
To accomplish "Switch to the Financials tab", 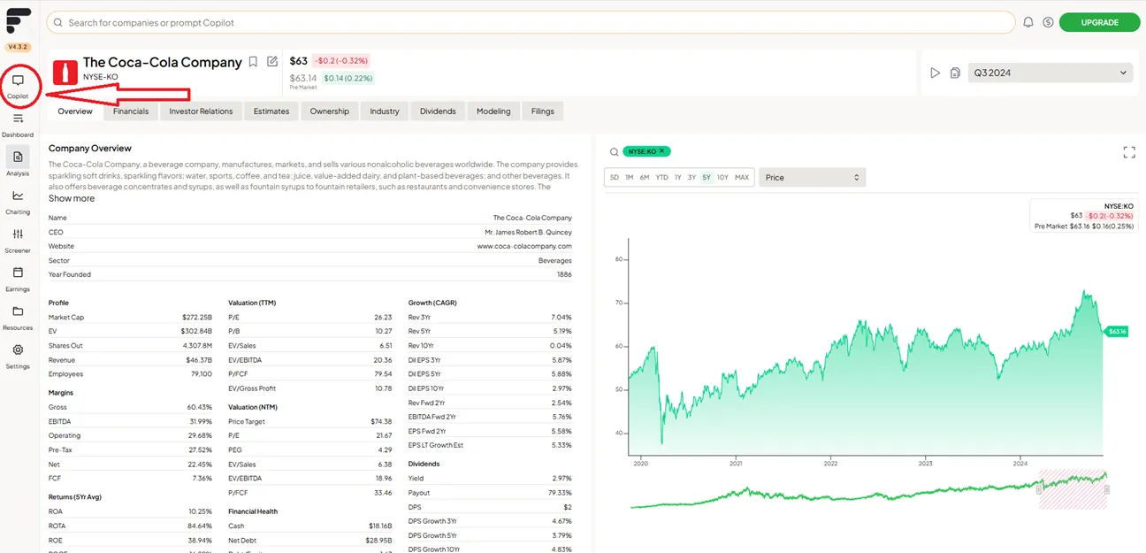I will point(131,111).
